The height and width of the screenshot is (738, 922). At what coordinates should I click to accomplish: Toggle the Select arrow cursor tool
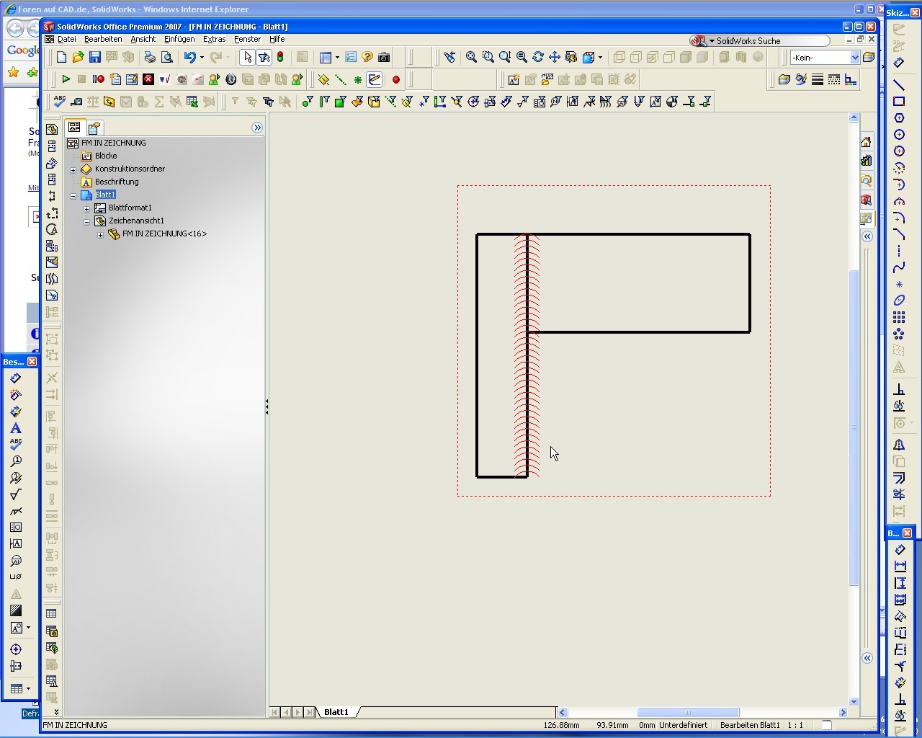(247, 58)
